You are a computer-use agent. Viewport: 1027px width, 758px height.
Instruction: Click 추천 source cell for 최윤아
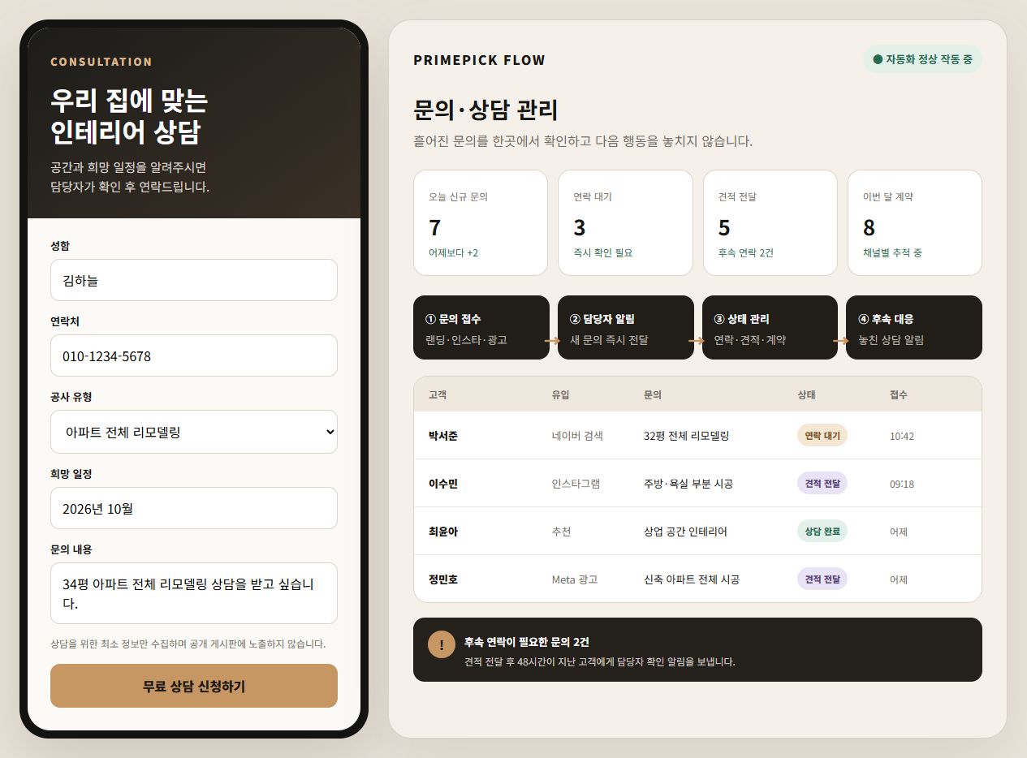[x=561, y=532]
